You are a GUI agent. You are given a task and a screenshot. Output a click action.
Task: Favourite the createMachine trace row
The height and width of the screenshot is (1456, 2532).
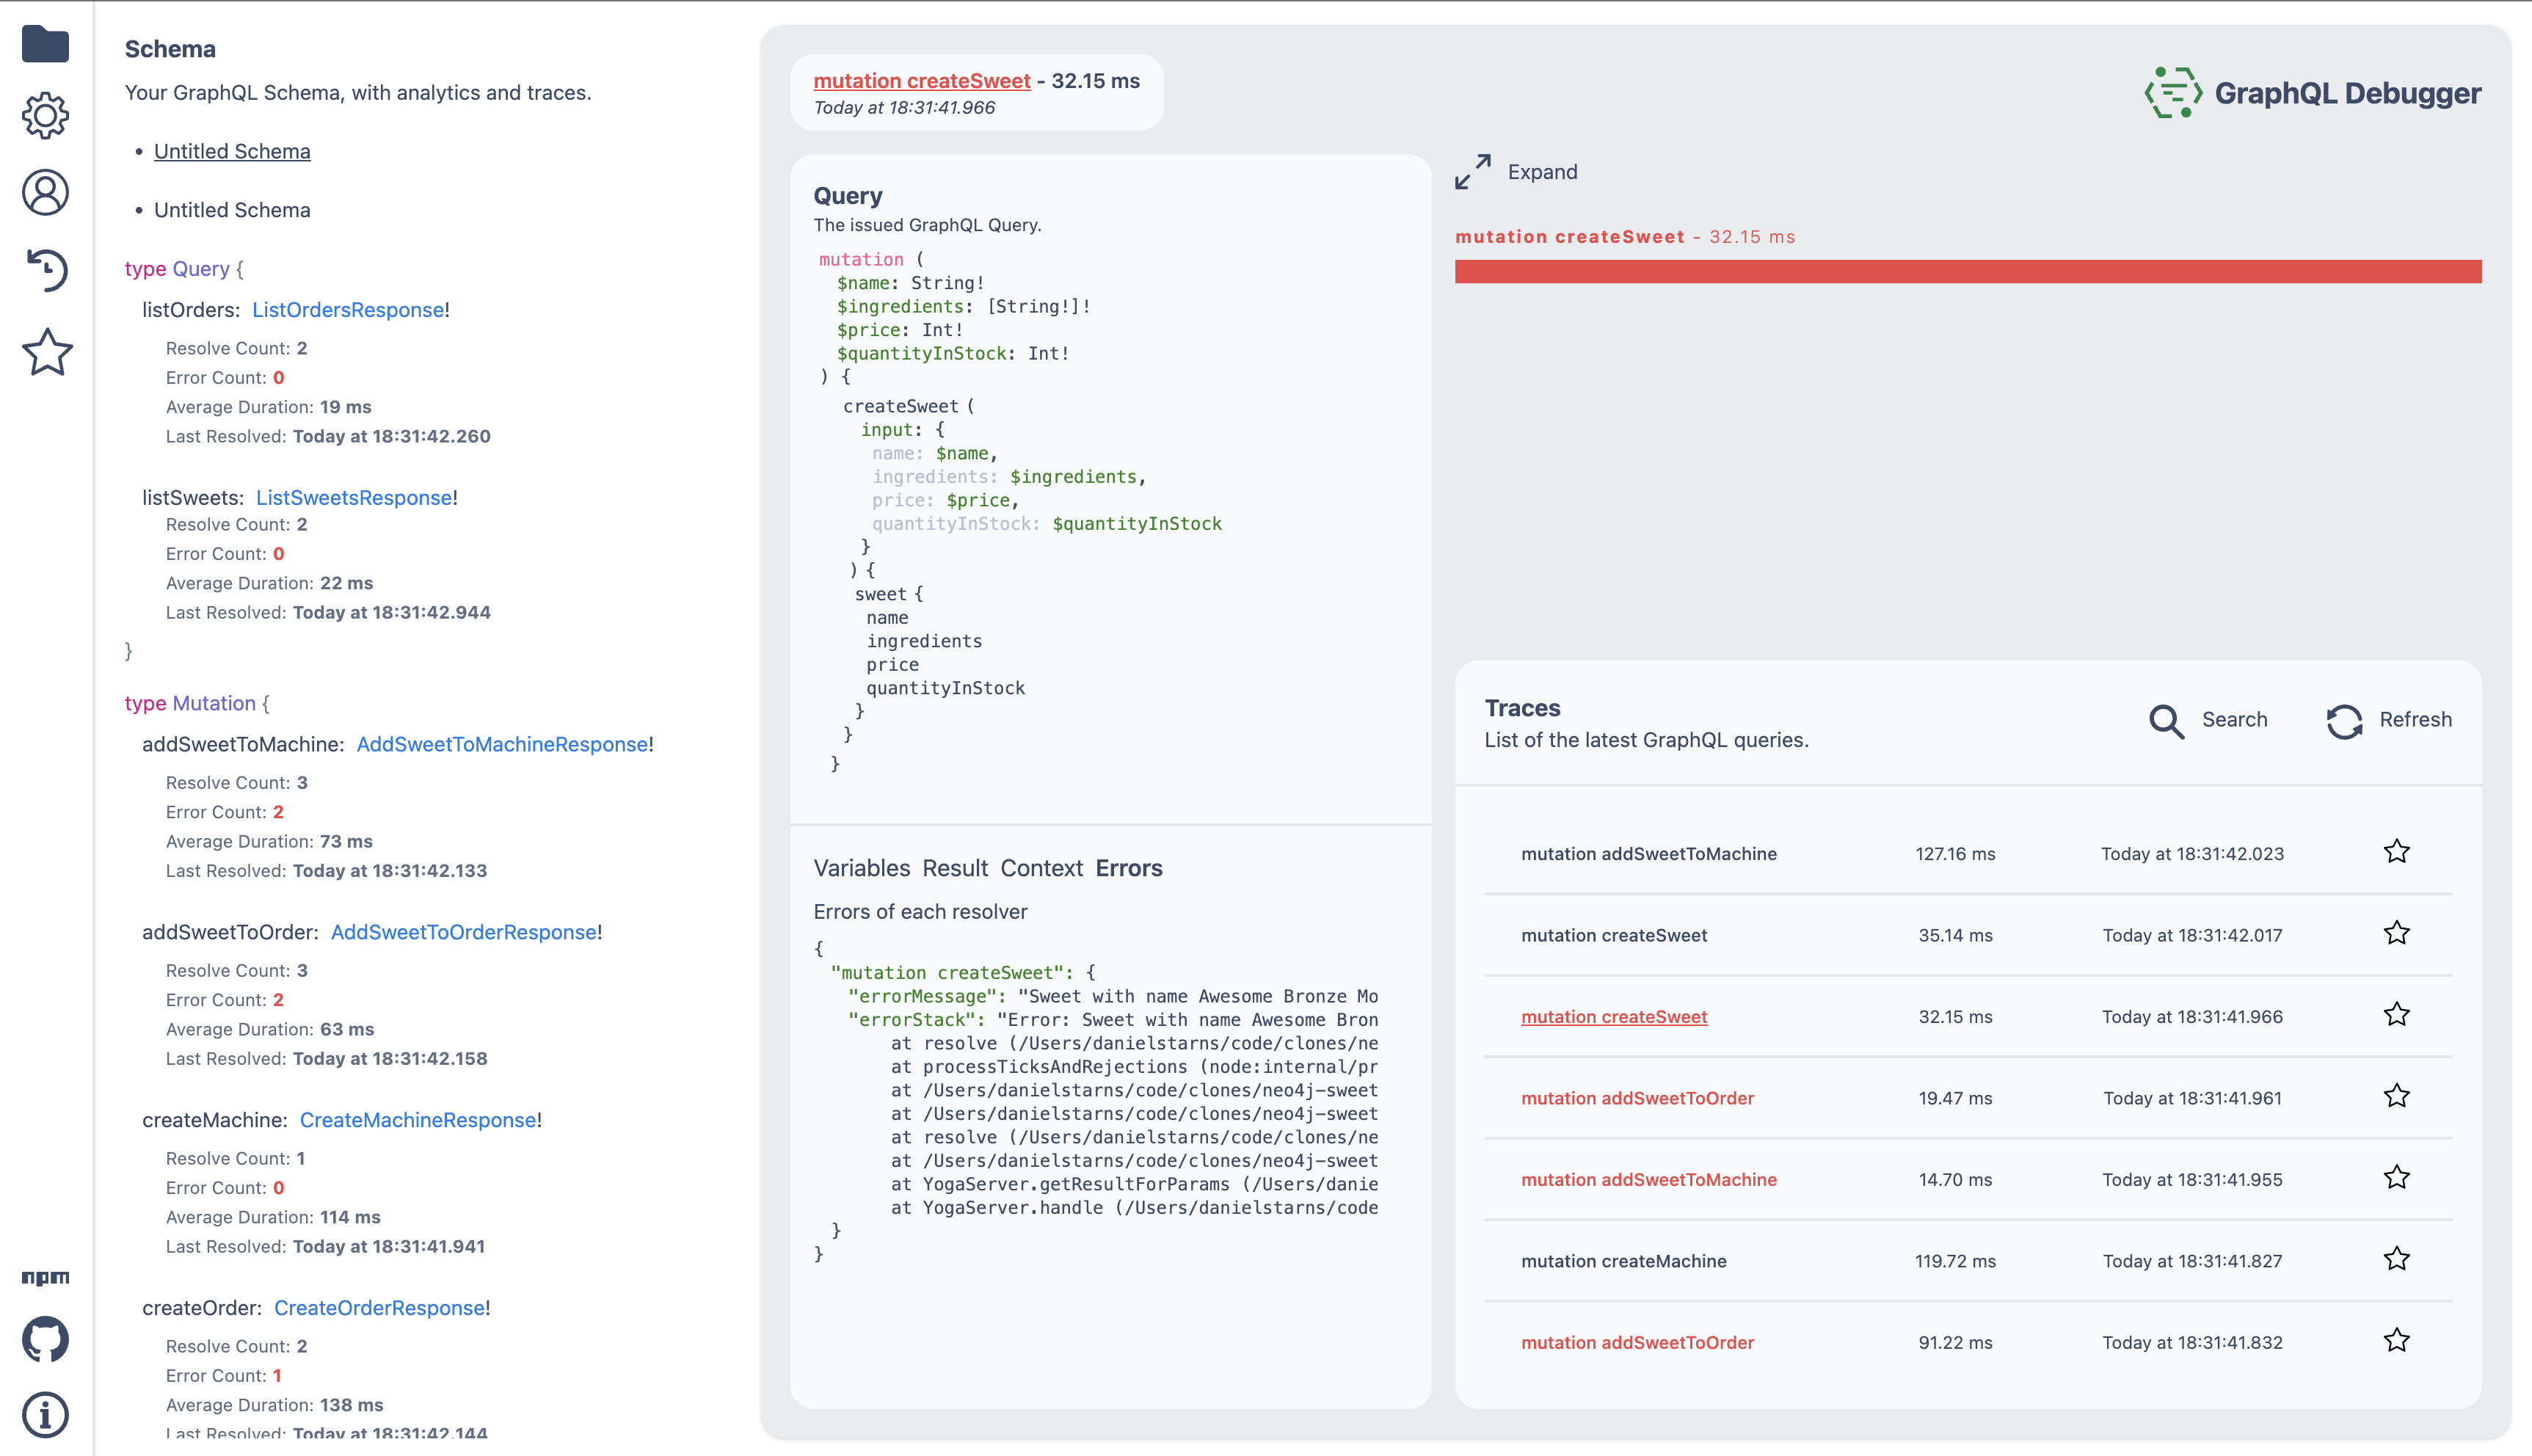2396,1259
